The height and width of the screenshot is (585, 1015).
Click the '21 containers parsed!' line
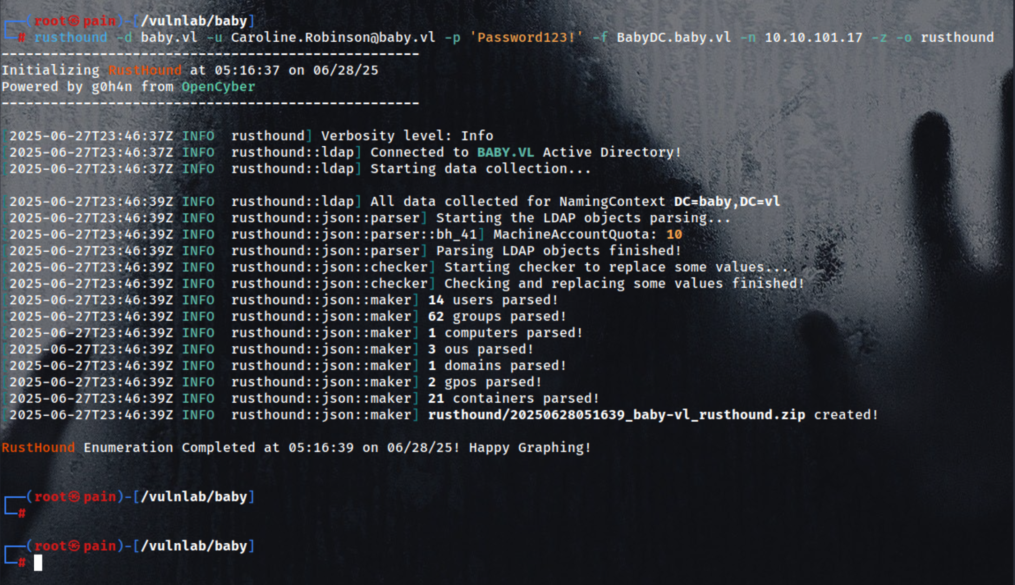pyautogui.click(x=513, y=398)
